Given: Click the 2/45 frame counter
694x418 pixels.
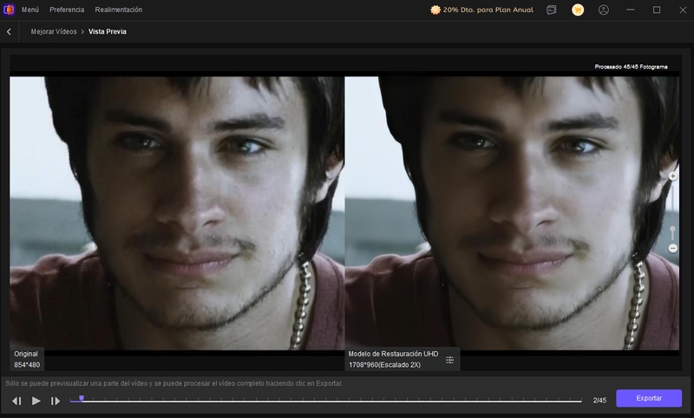Looking at the screenshot, I should (x=599, y=401).
